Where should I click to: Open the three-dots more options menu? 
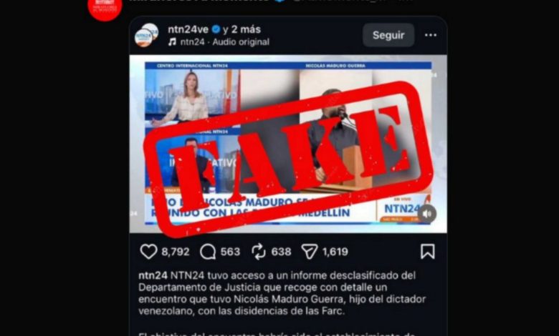(x=431, y=35)
